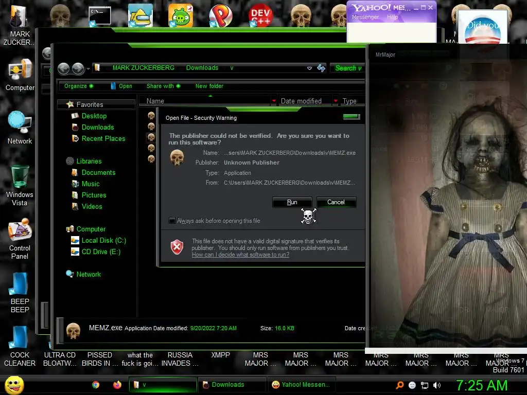Select Music library in navigation pane

91,184
